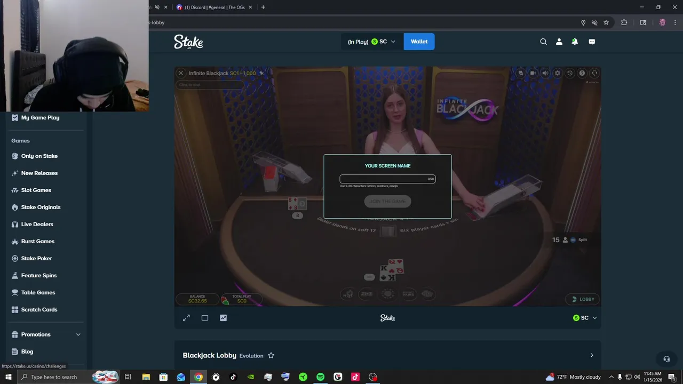
Task: Open the game help question icon
Action: (x=582, y=73)
